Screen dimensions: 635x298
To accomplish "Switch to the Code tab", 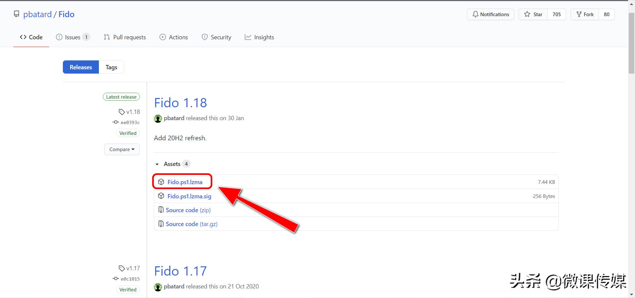I will pos(31,37).
